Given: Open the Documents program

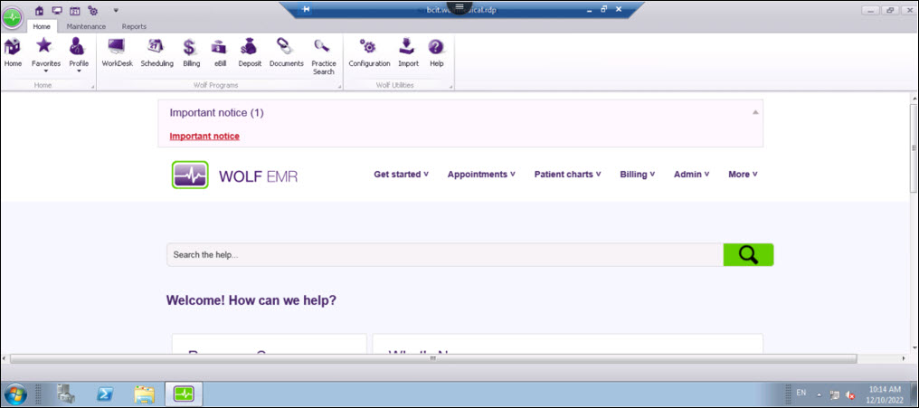Looking at the screenshot, I should (x=286, y=52).
